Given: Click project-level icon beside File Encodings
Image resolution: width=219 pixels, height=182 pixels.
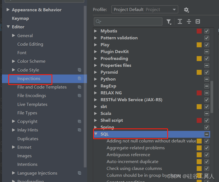Looking at the screenshot, I should tap(79, 96).
